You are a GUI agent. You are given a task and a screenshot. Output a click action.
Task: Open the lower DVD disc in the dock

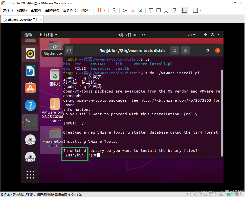pyautogui.click(x=30, y=157)
